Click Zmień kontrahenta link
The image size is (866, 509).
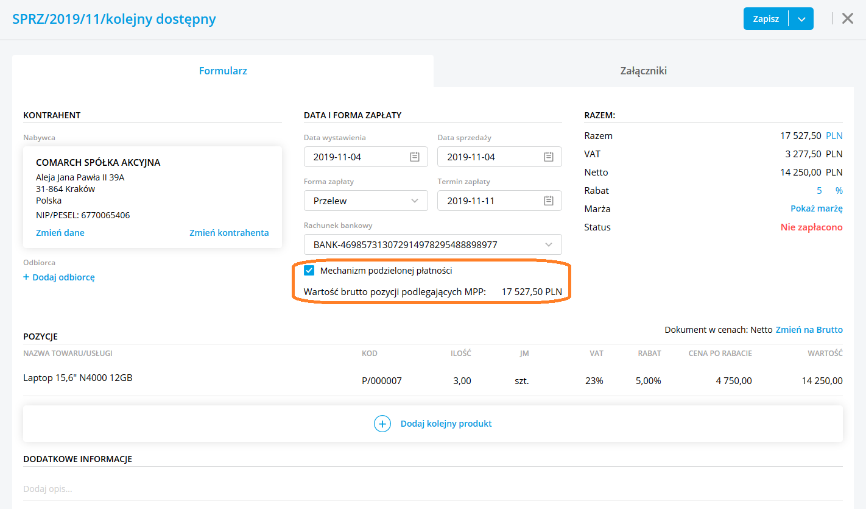click(229, 233)
